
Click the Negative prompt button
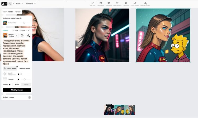tap(25, 69)
